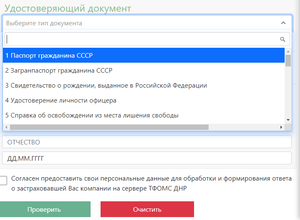Click the search magnifier icon in dropdown
This screenshot has width=300, height=220.
283,39
